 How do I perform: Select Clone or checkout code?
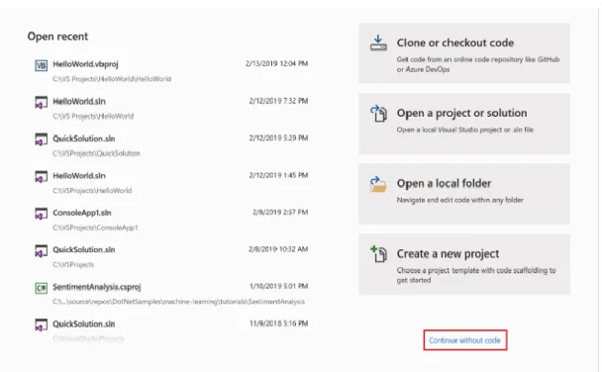point(464,52)
